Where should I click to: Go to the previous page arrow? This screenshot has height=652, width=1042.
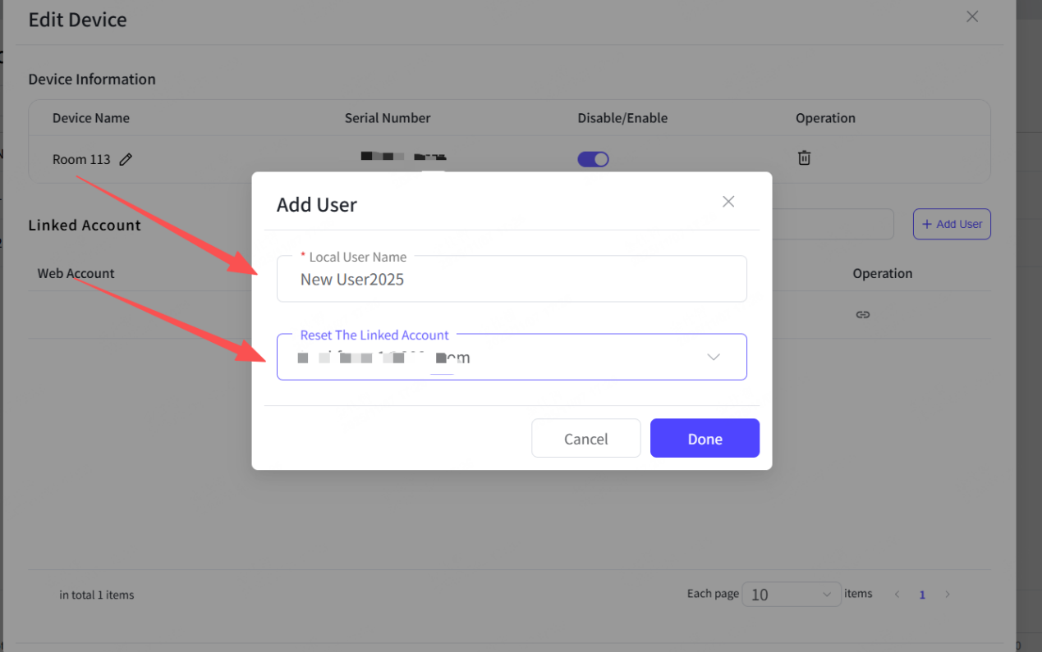[897, 595]
